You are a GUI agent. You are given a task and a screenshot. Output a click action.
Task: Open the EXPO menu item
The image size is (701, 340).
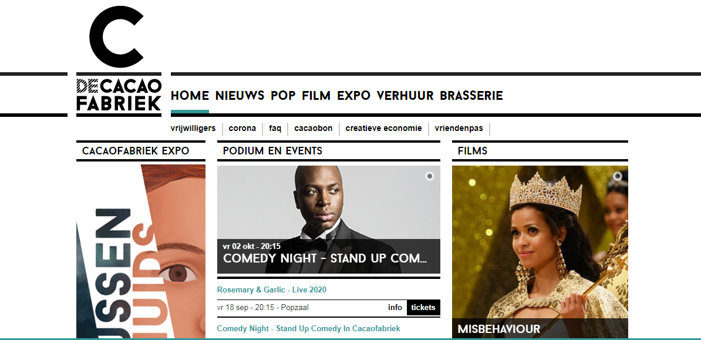[x=353, y=96]
